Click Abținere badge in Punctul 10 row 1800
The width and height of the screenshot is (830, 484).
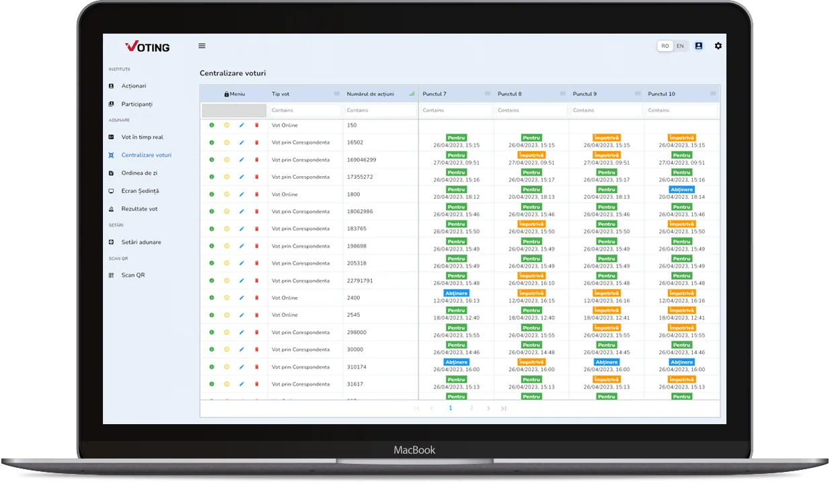[682, 190]
